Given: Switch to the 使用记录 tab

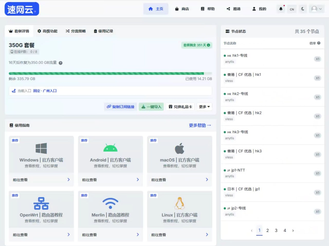Looking at the screenshot, I should (103, 31).
